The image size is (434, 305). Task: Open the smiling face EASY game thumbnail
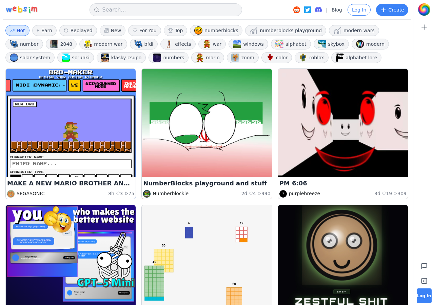[343, 255]
